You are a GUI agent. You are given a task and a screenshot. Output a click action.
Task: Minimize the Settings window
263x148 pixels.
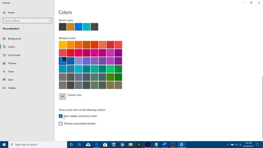coord(243,3)
